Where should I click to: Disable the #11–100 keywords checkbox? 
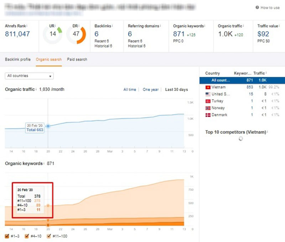click(x=49, y=236)
